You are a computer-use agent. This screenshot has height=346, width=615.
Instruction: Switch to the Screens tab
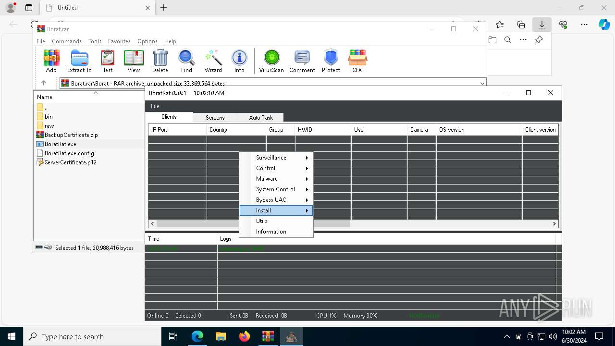point(215,117)
